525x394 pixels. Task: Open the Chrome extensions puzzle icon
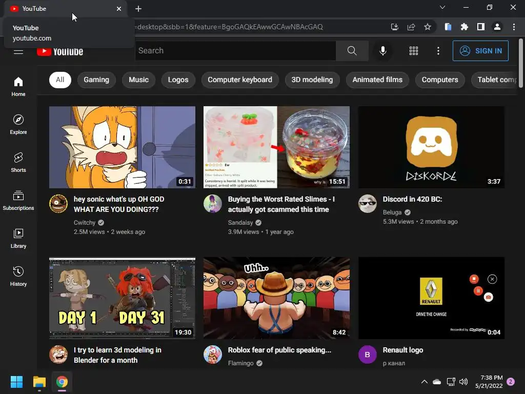[465, 27]
